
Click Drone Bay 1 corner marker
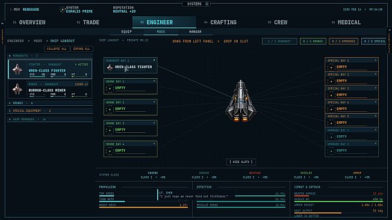point(154,81)
